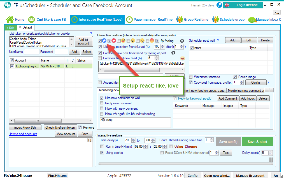Viewport: 284px width, 179px height.
Task: Click the Haha laughing reaction icon
Action: point(123,41)
